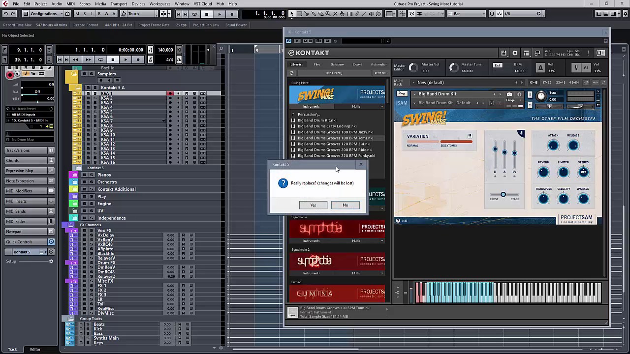Click the Kontakt library refresh icon
Viewport: 630px width, 354px height.
tap(291, 73)
